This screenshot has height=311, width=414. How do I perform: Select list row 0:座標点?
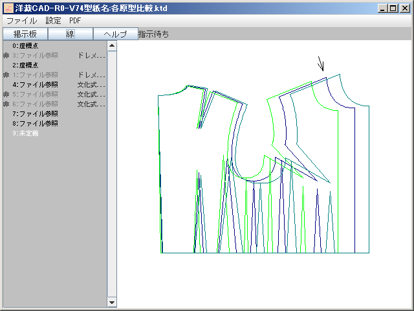55,46
